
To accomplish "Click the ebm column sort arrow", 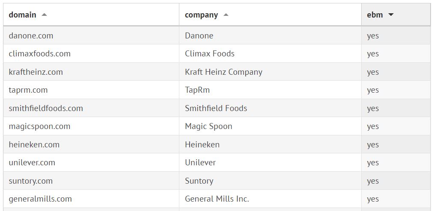I will point(390,15).
